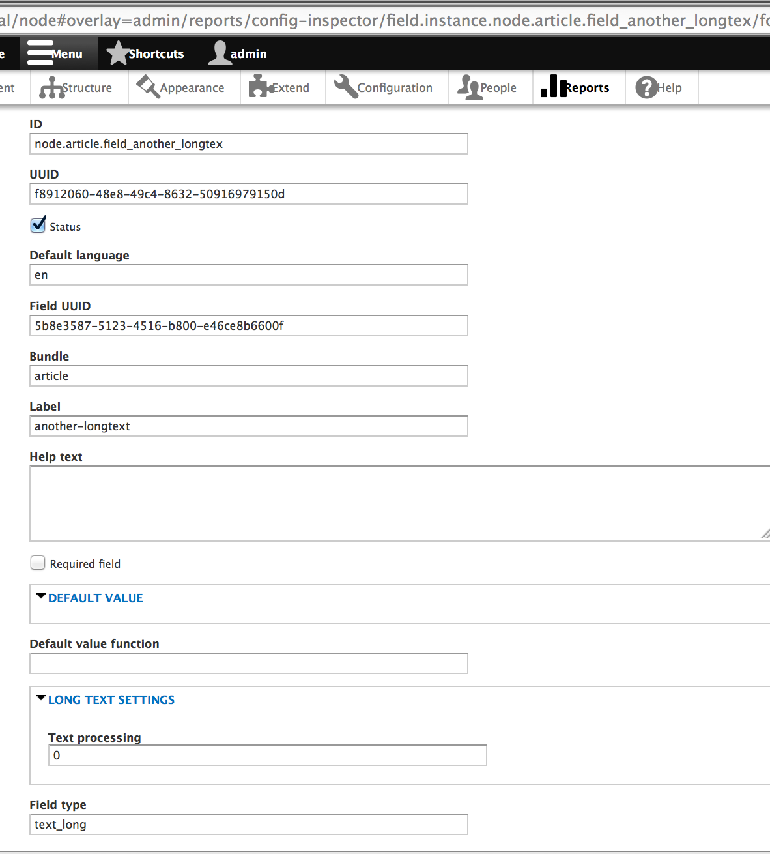Click the Bundle input field
Screen dimensions: 770x854
(249, 376)
